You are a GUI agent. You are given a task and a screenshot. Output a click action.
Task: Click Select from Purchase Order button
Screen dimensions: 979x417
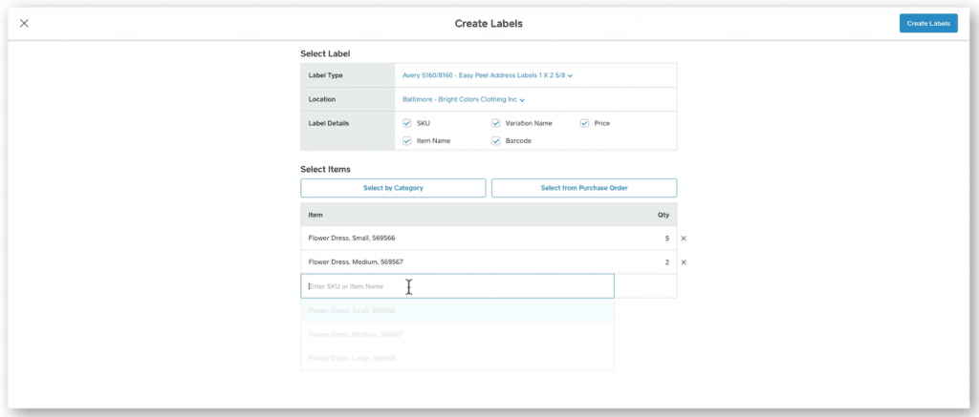coord(584,188)
